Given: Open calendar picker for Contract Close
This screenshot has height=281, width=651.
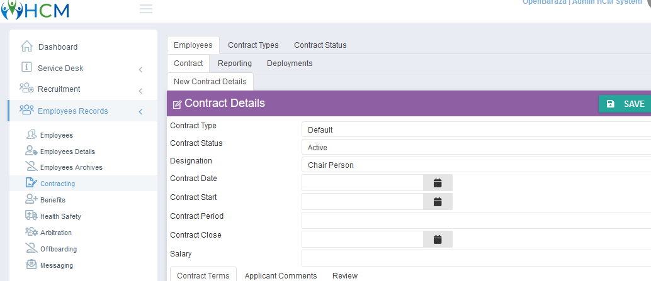Looking at the screenshot, I should (438, 240).
